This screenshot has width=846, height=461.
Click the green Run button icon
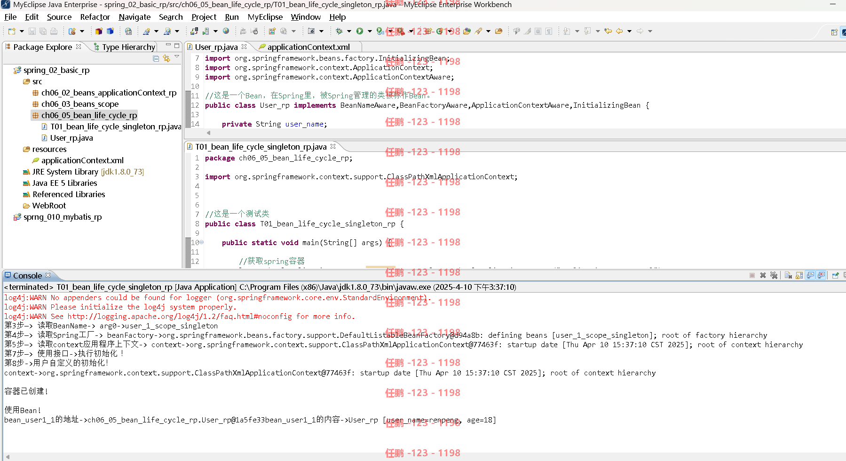point(360,31)
